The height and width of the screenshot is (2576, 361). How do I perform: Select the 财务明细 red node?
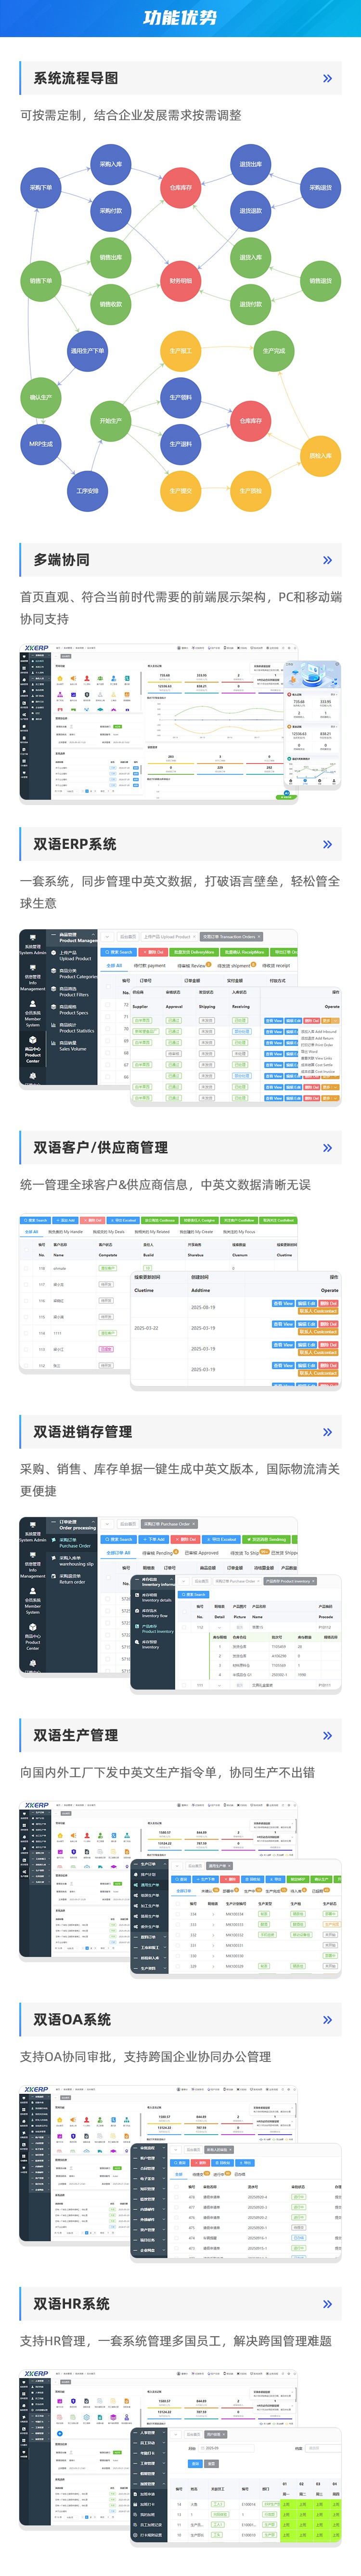(180, 281)
